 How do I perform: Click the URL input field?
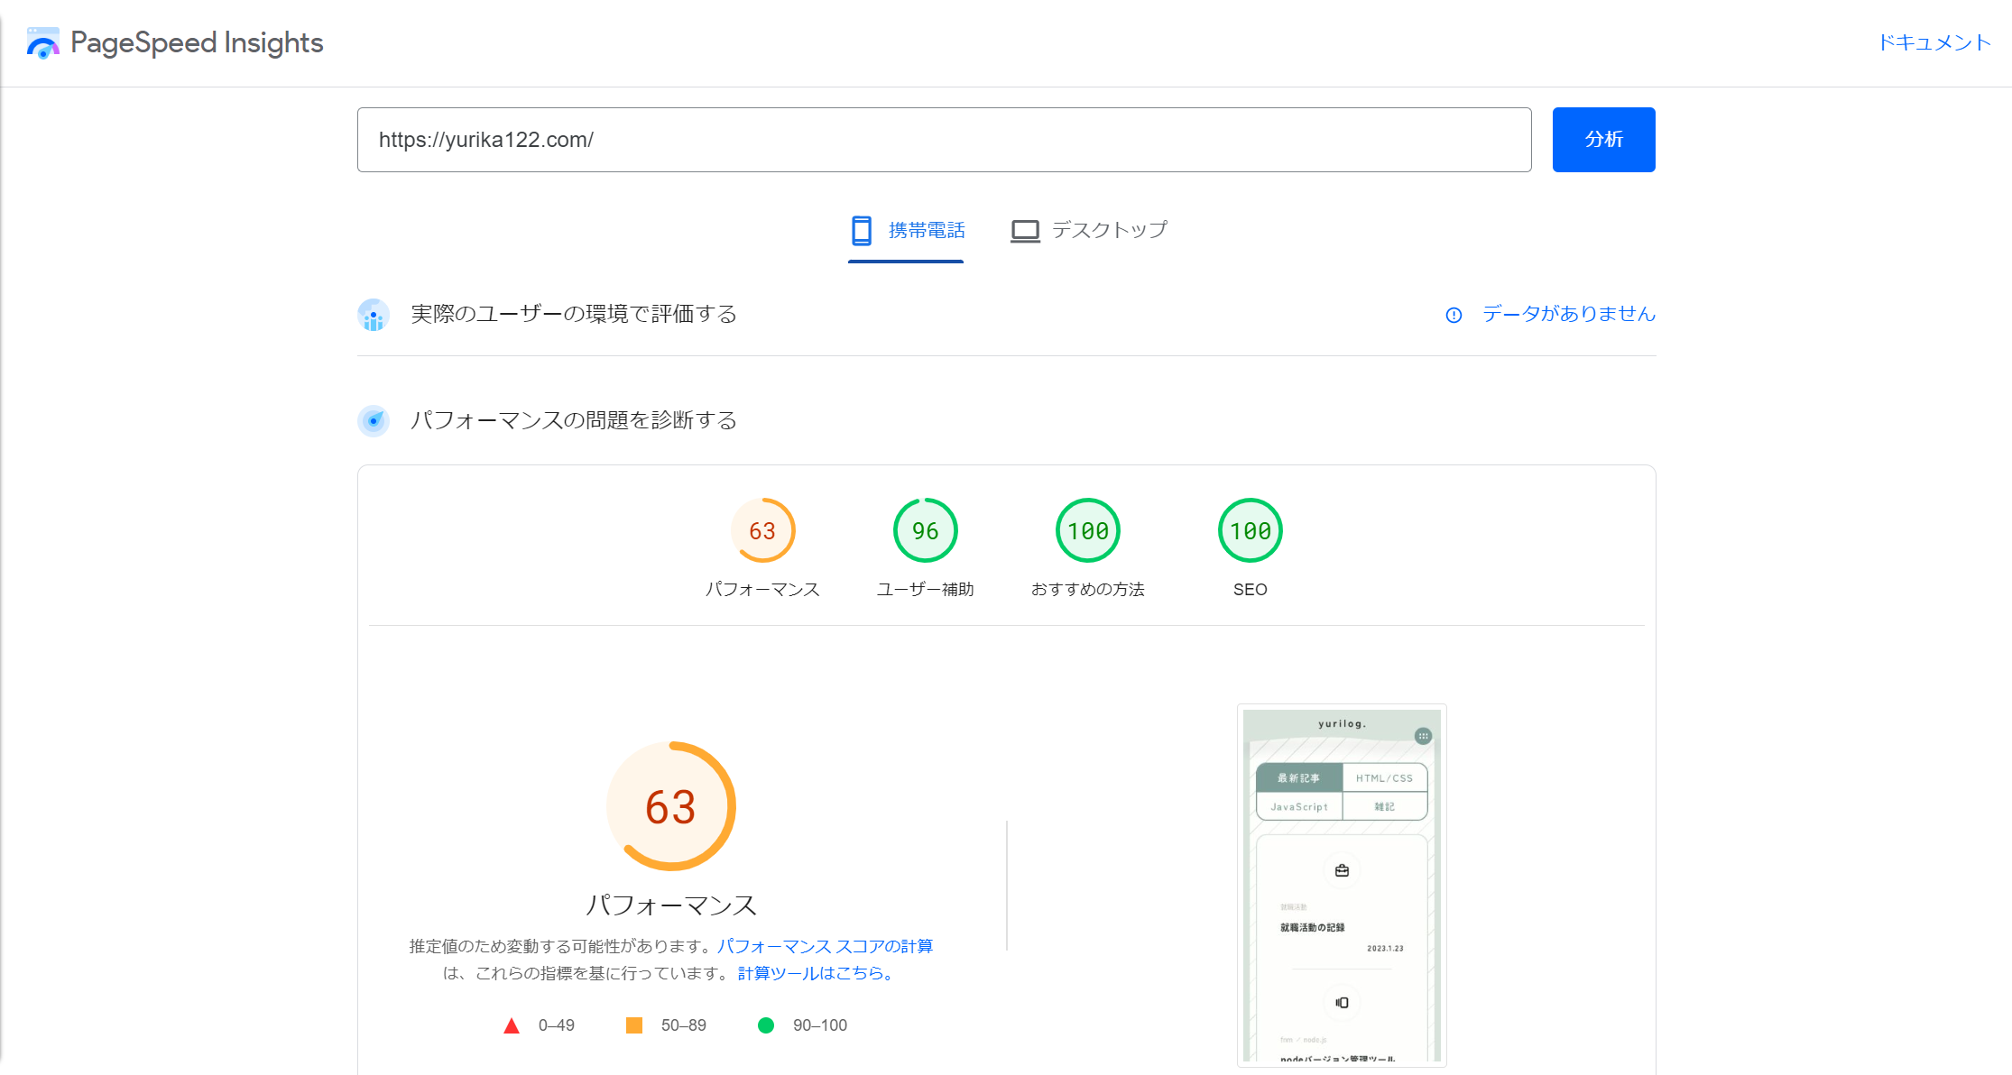click(944, 139)
